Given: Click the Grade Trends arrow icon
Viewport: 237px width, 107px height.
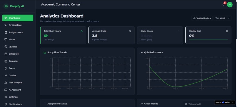Looking at the screenshot, I should tap(142, 104).
